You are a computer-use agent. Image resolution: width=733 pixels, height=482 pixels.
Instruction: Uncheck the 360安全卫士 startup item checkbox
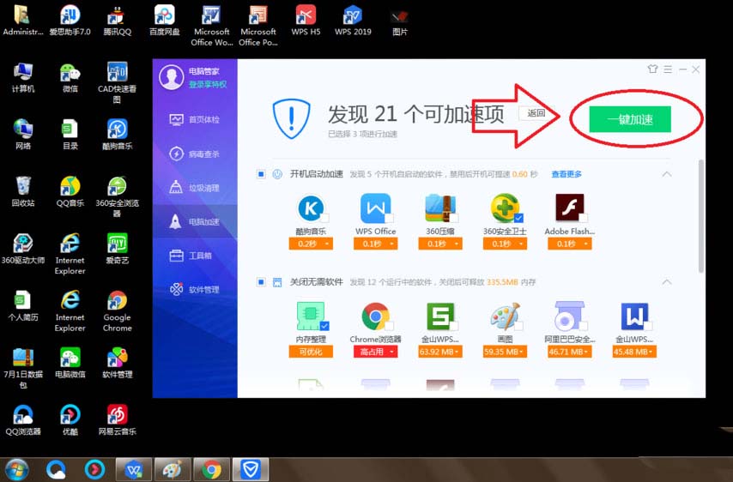[518, 218]
